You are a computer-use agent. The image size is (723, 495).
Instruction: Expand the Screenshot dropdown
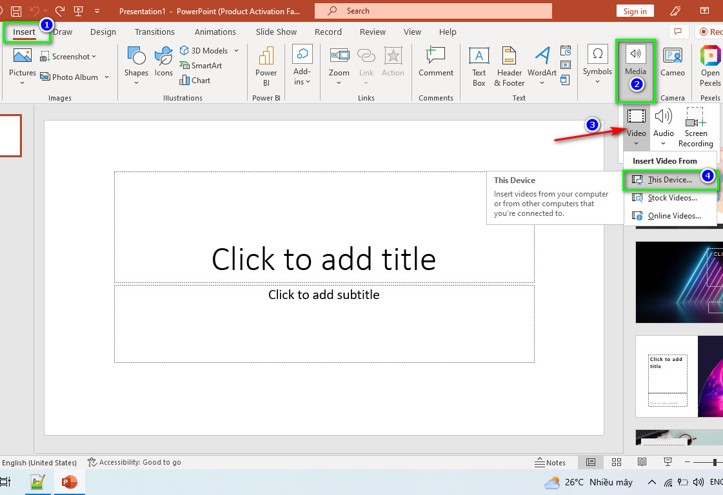tap(94, 56)
